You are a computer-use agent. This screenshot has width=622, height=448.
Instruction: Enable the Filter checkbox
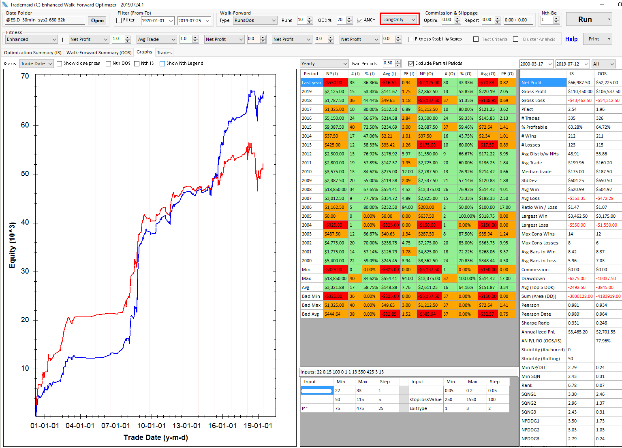pos(119,20)
